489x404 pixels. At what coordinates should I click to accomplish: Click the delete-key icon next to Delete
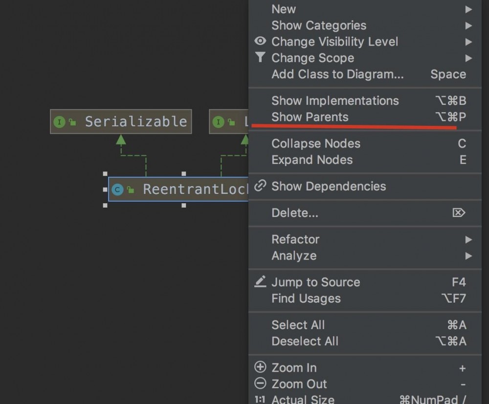[x=459, y=213]
